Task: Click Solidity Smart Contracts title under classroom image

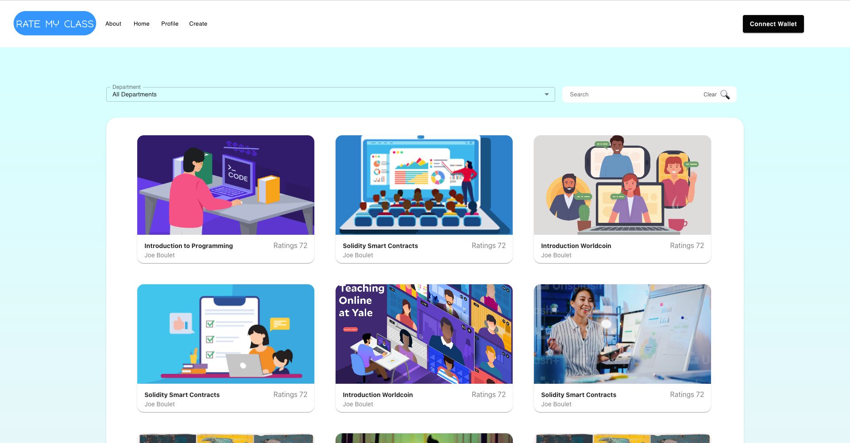Action: pos(380,246)
